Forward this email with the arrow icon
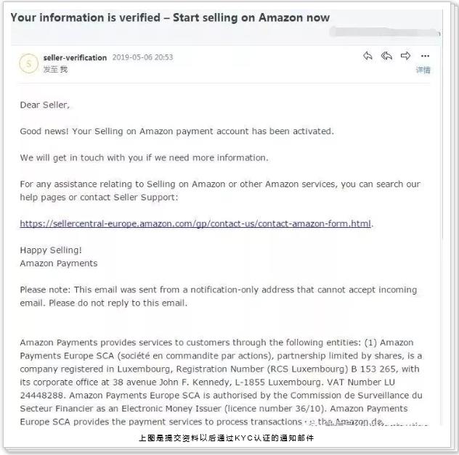Viewport: 459px width, 455px height. [406, 57]
